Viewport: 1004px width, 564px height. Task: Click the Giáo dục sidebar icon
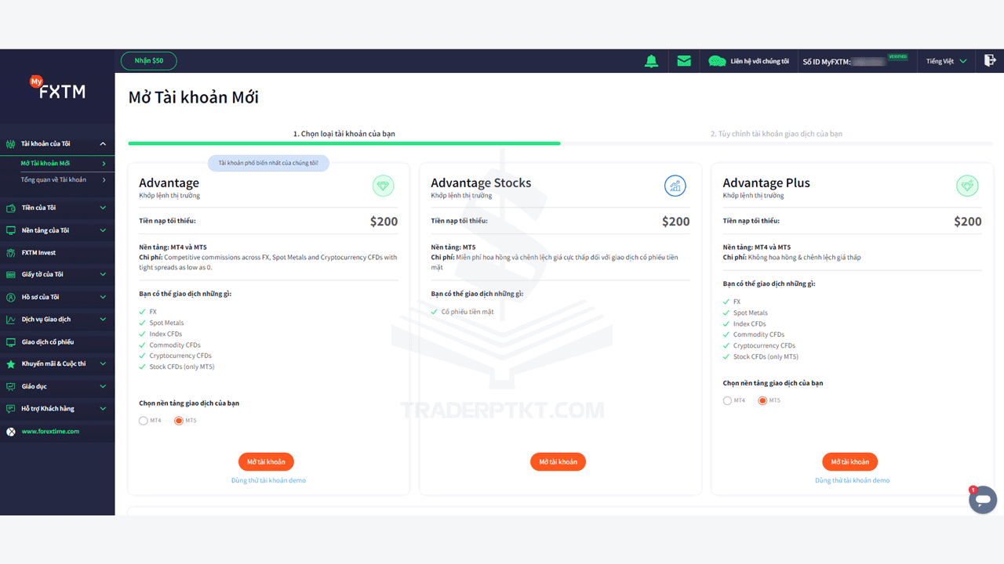coord(11,387)
